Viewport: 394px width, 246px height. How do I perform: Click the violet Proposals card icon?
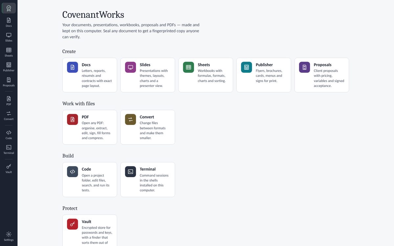[x=304, y=67]
